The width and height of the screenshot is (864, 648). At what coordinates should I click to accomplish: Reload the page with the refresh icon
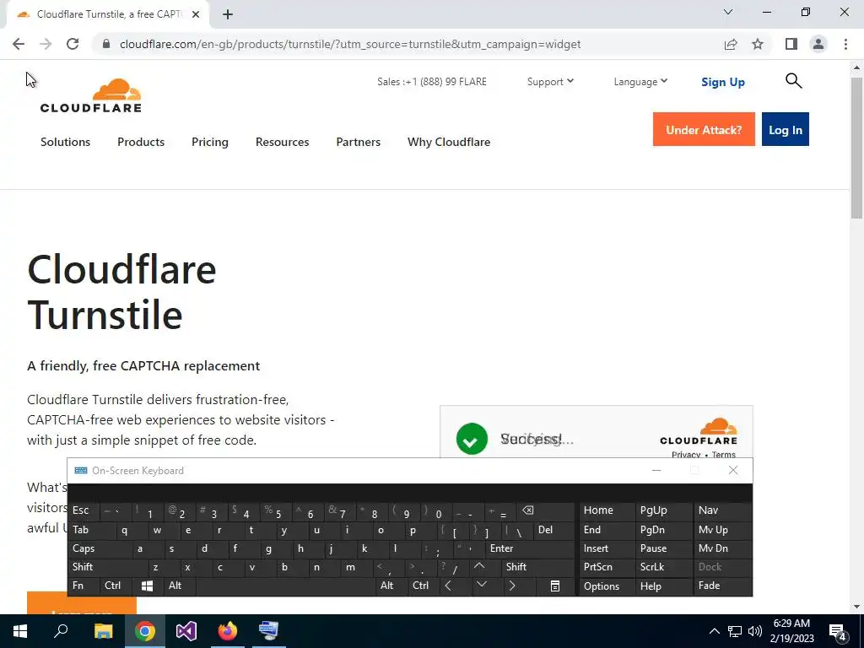click(x=73, y=44)
